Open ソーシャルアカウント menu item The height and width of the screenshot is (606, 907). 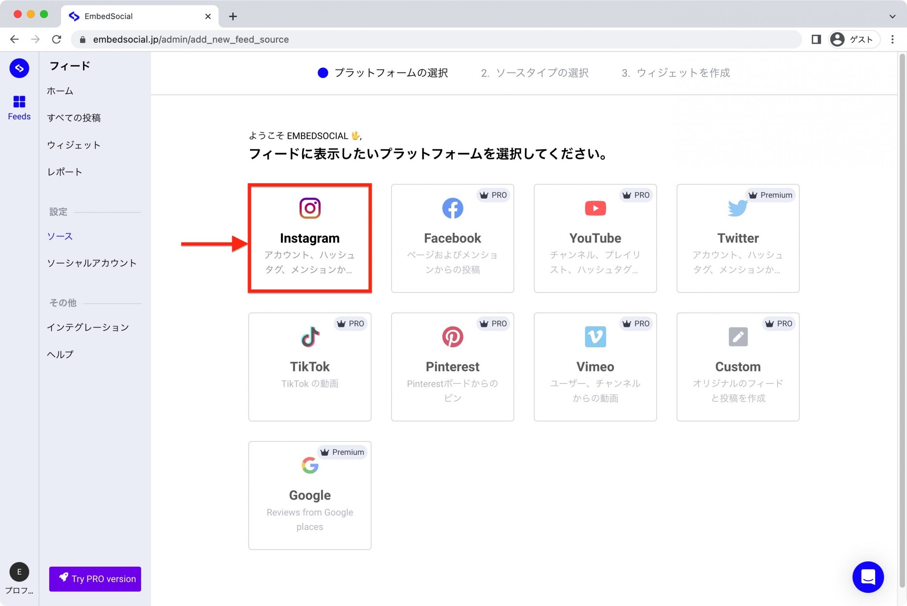(x=92, y=263)
